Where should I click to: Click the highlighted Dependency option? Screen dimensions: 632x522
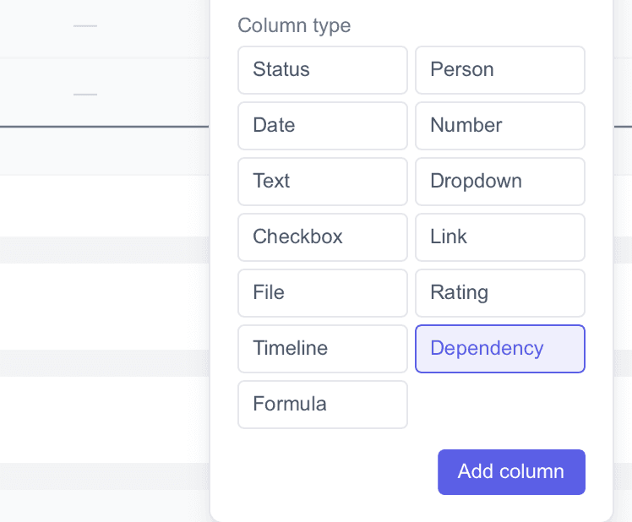click(x=499, y=349)
